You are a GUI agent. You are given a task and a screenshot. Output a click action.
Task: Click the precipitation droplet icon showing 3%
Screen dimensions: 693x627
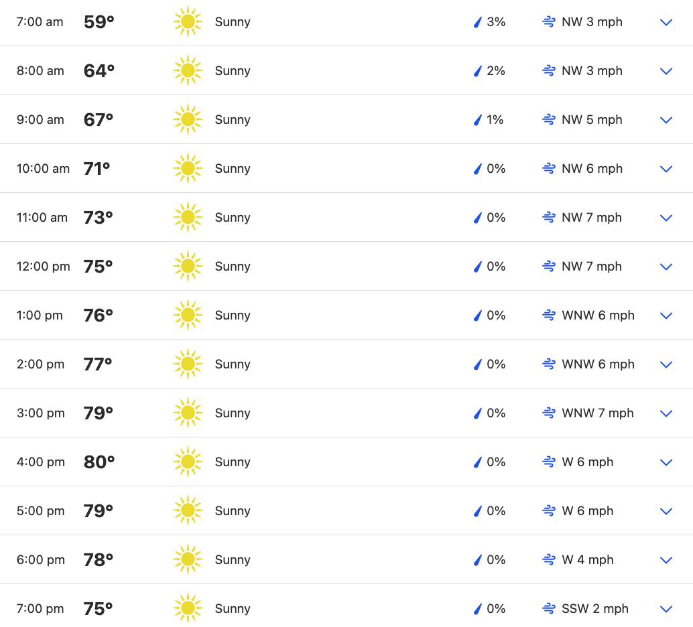[x=478, y=21]
